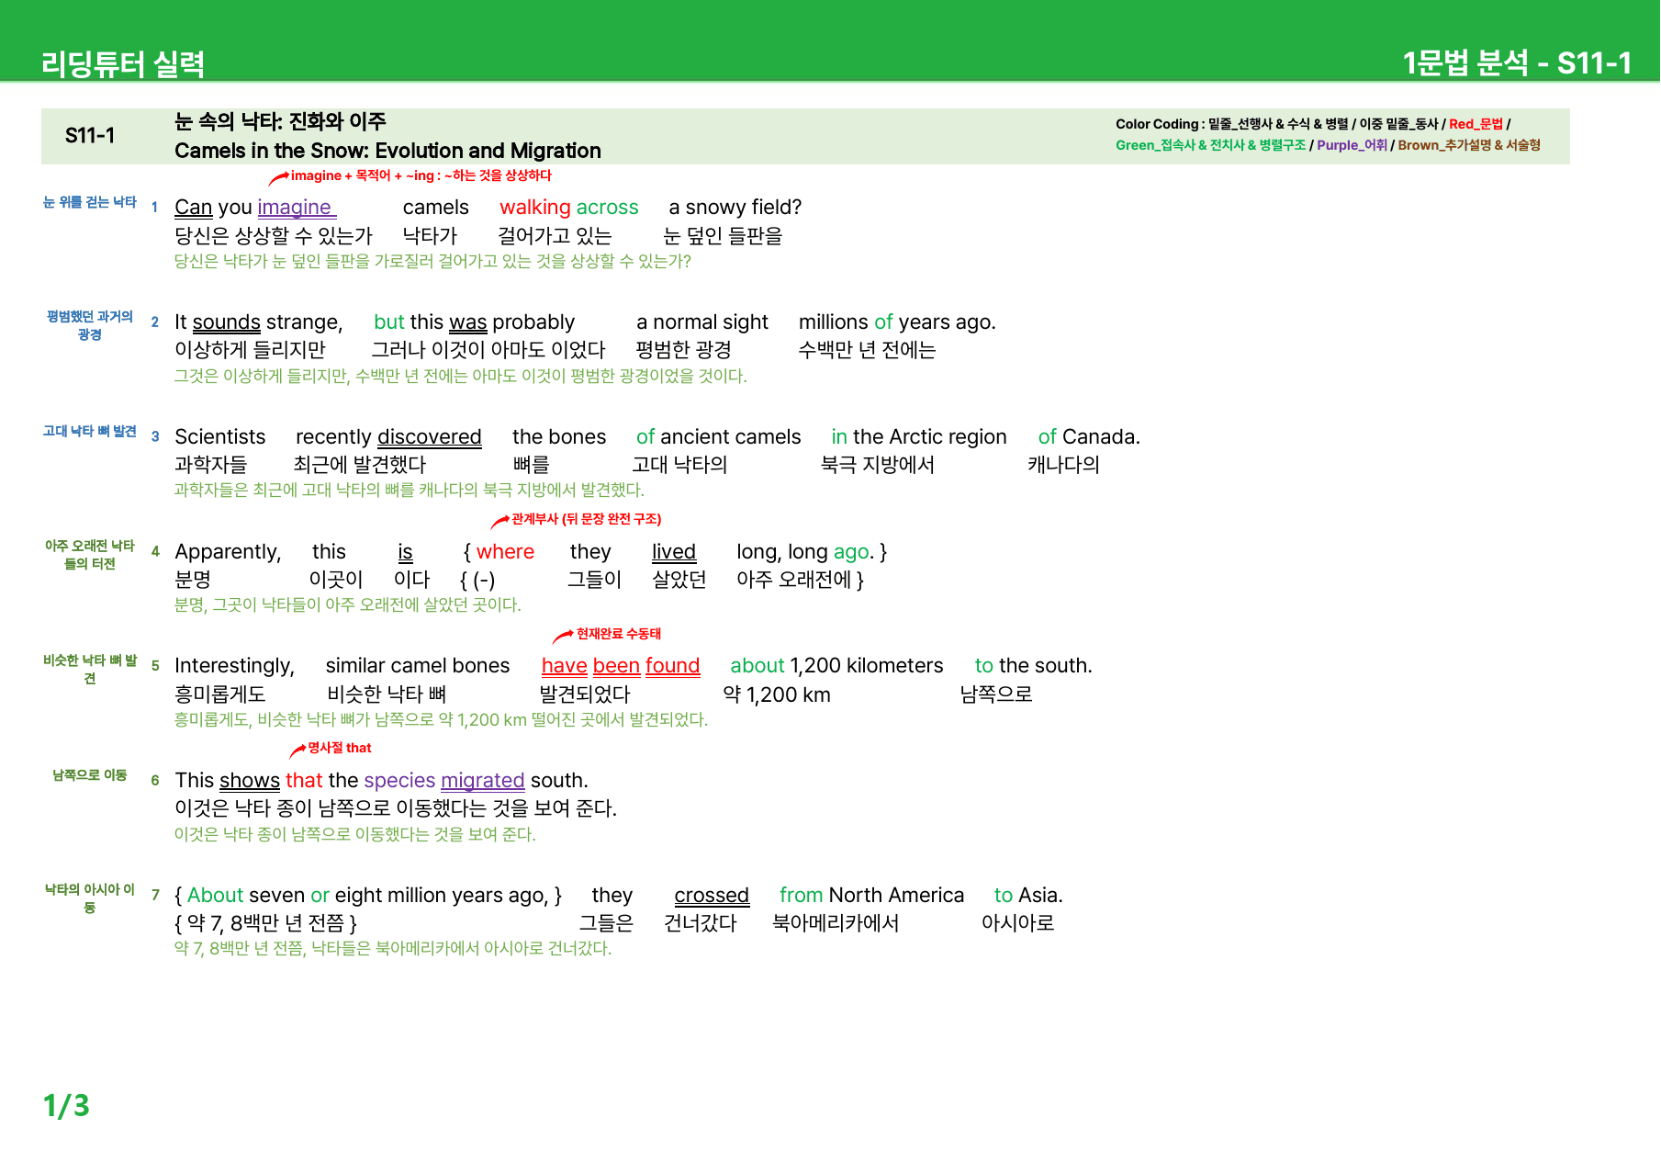Click 'a snowy field?' in sentence 1

(x=735, y=208)
